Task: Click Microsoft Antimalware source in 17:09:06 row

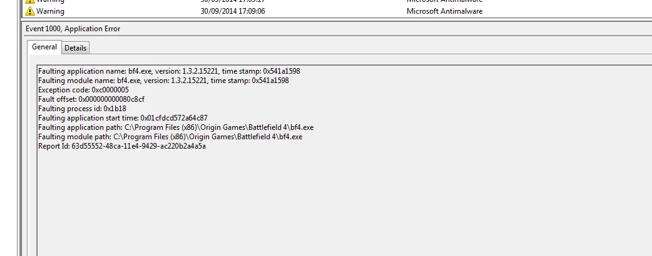Action: 444,11
